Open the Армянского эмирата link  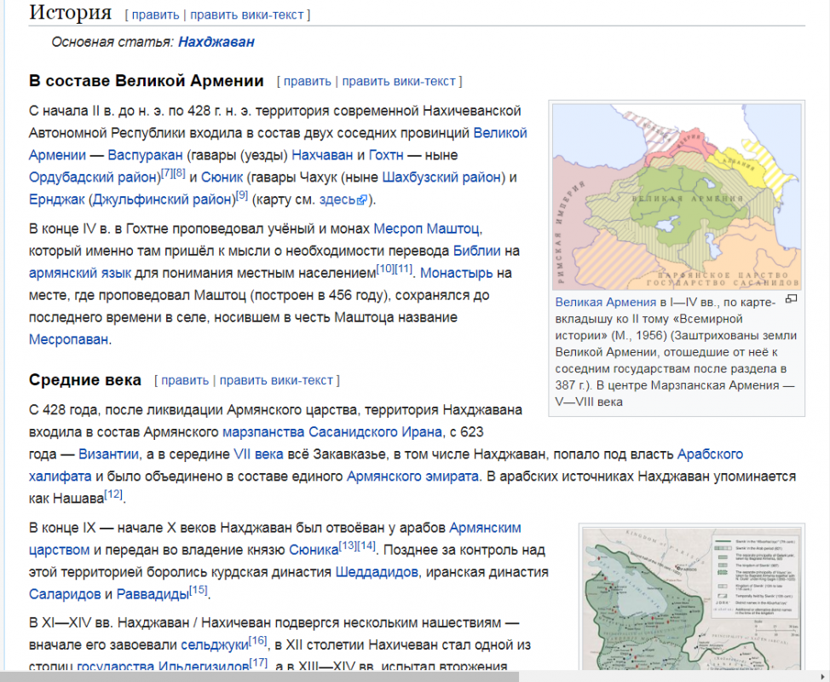pos(412,476)
